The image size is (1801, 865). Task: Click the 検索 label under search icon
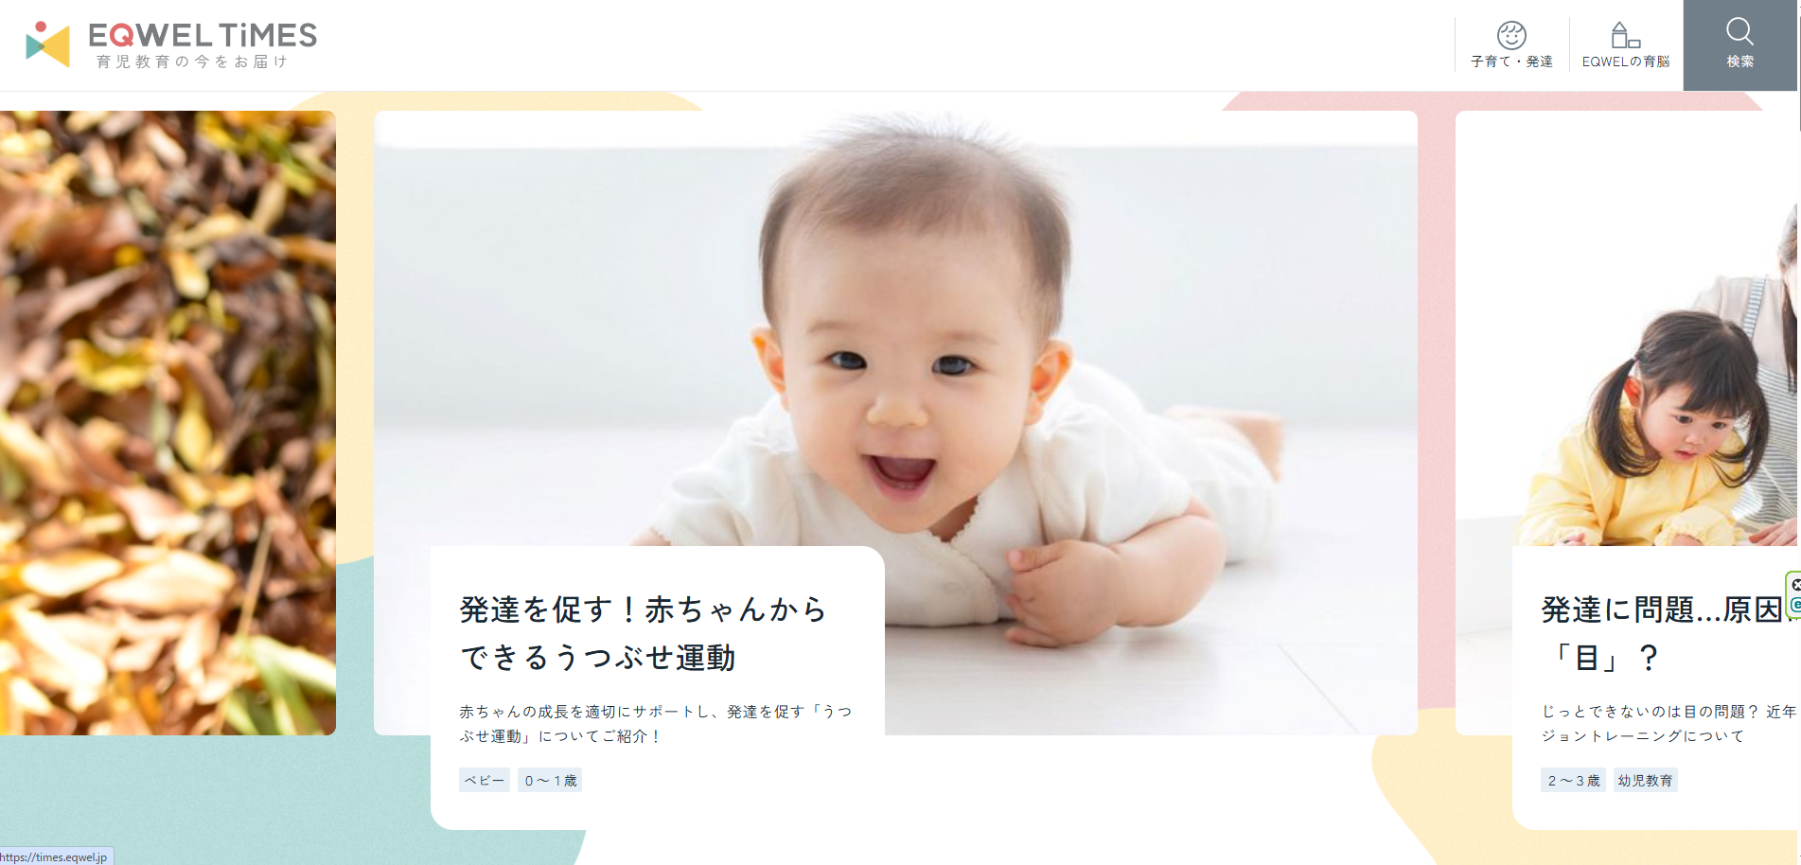tap(1739, 62)
